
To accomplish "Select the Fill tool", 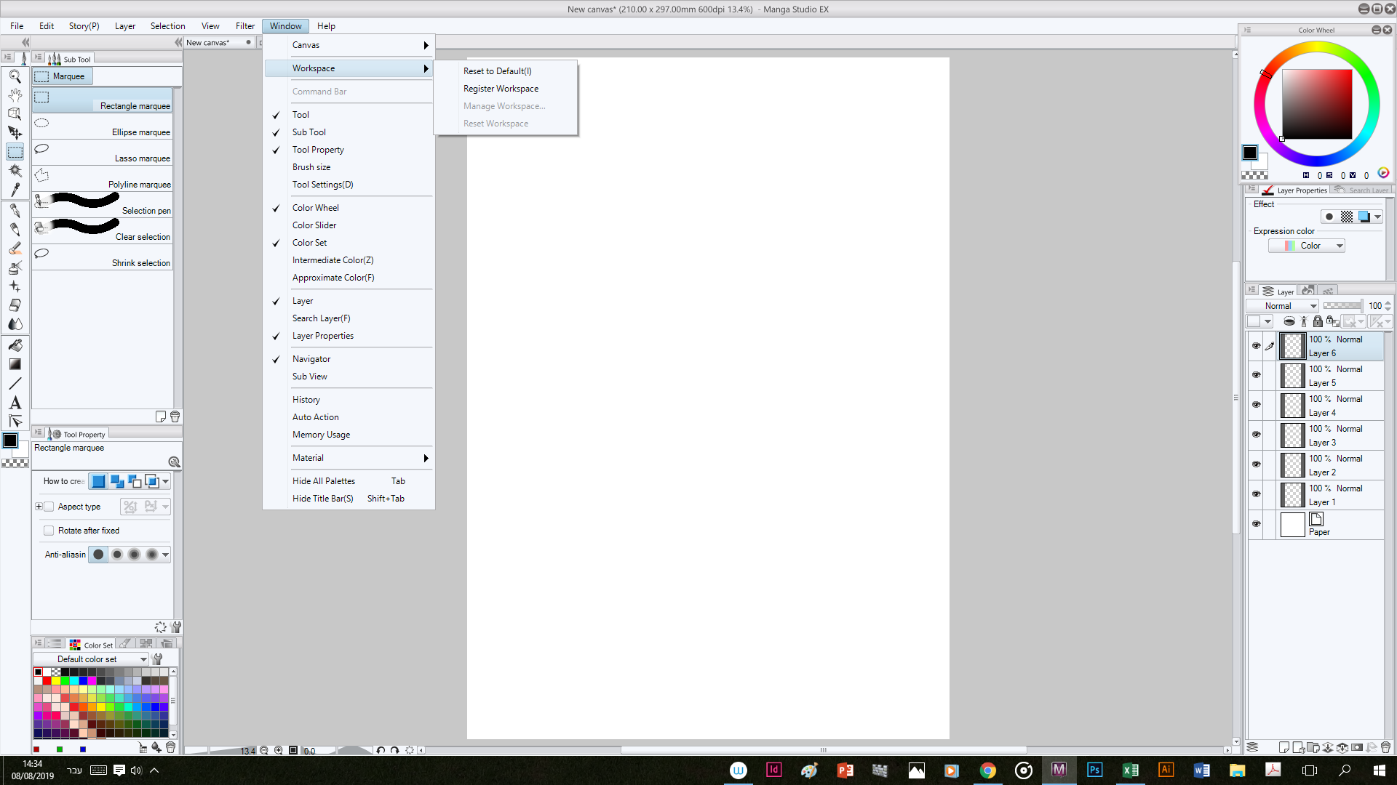I will point(15,345).
